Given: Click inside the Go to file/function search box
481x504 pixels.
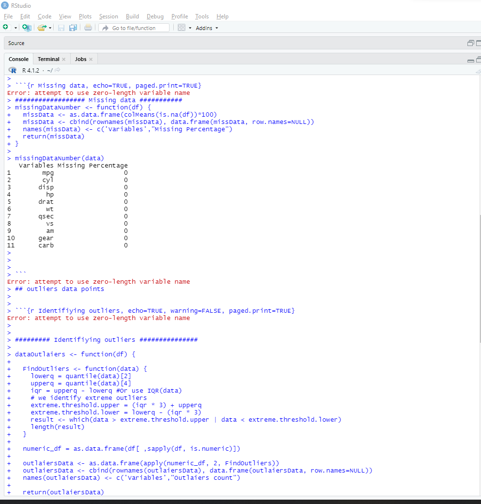Looking at the screenshot, I should tap(133, 28).
